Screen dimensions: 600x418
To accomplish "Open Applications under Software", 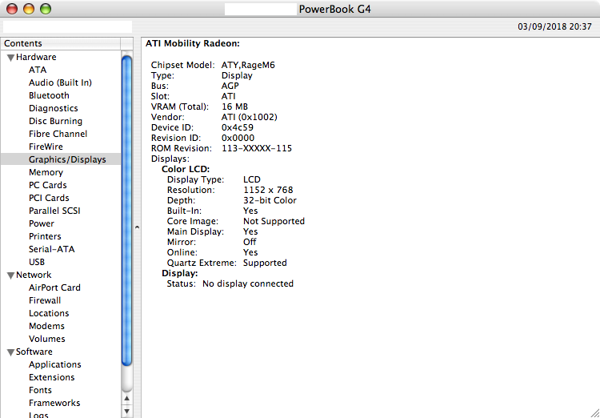I will 54,364.
